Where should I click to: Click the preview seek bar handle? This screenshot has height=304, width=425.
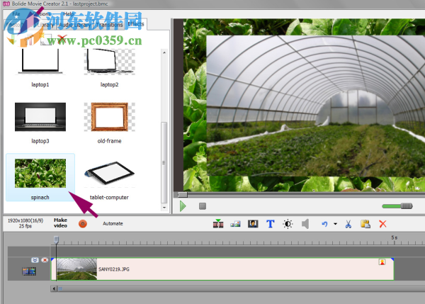pos(183,194)
